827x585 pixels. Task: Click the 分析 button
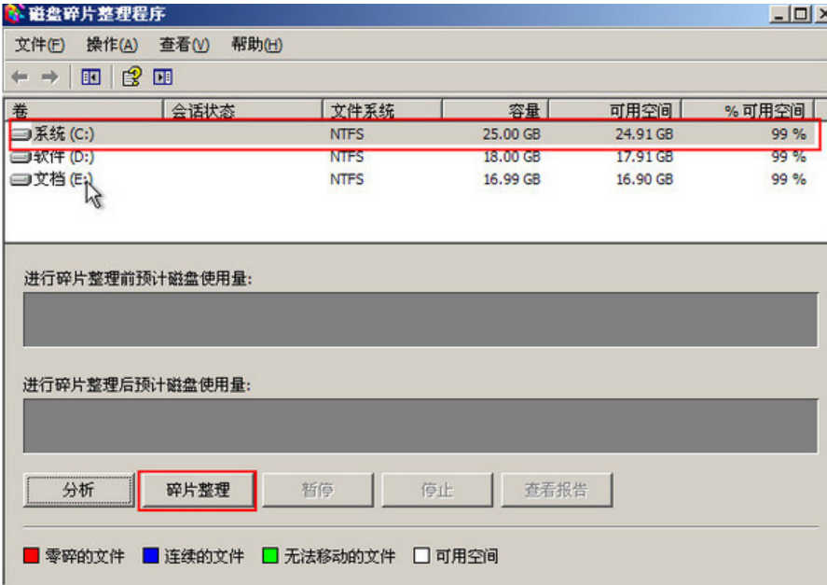(x=78, y=490)
